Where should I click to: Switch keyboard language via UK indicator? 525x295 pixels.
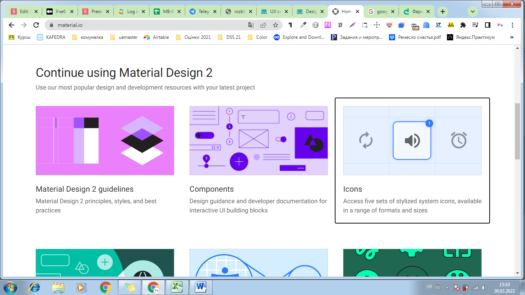tap(429, 287)
